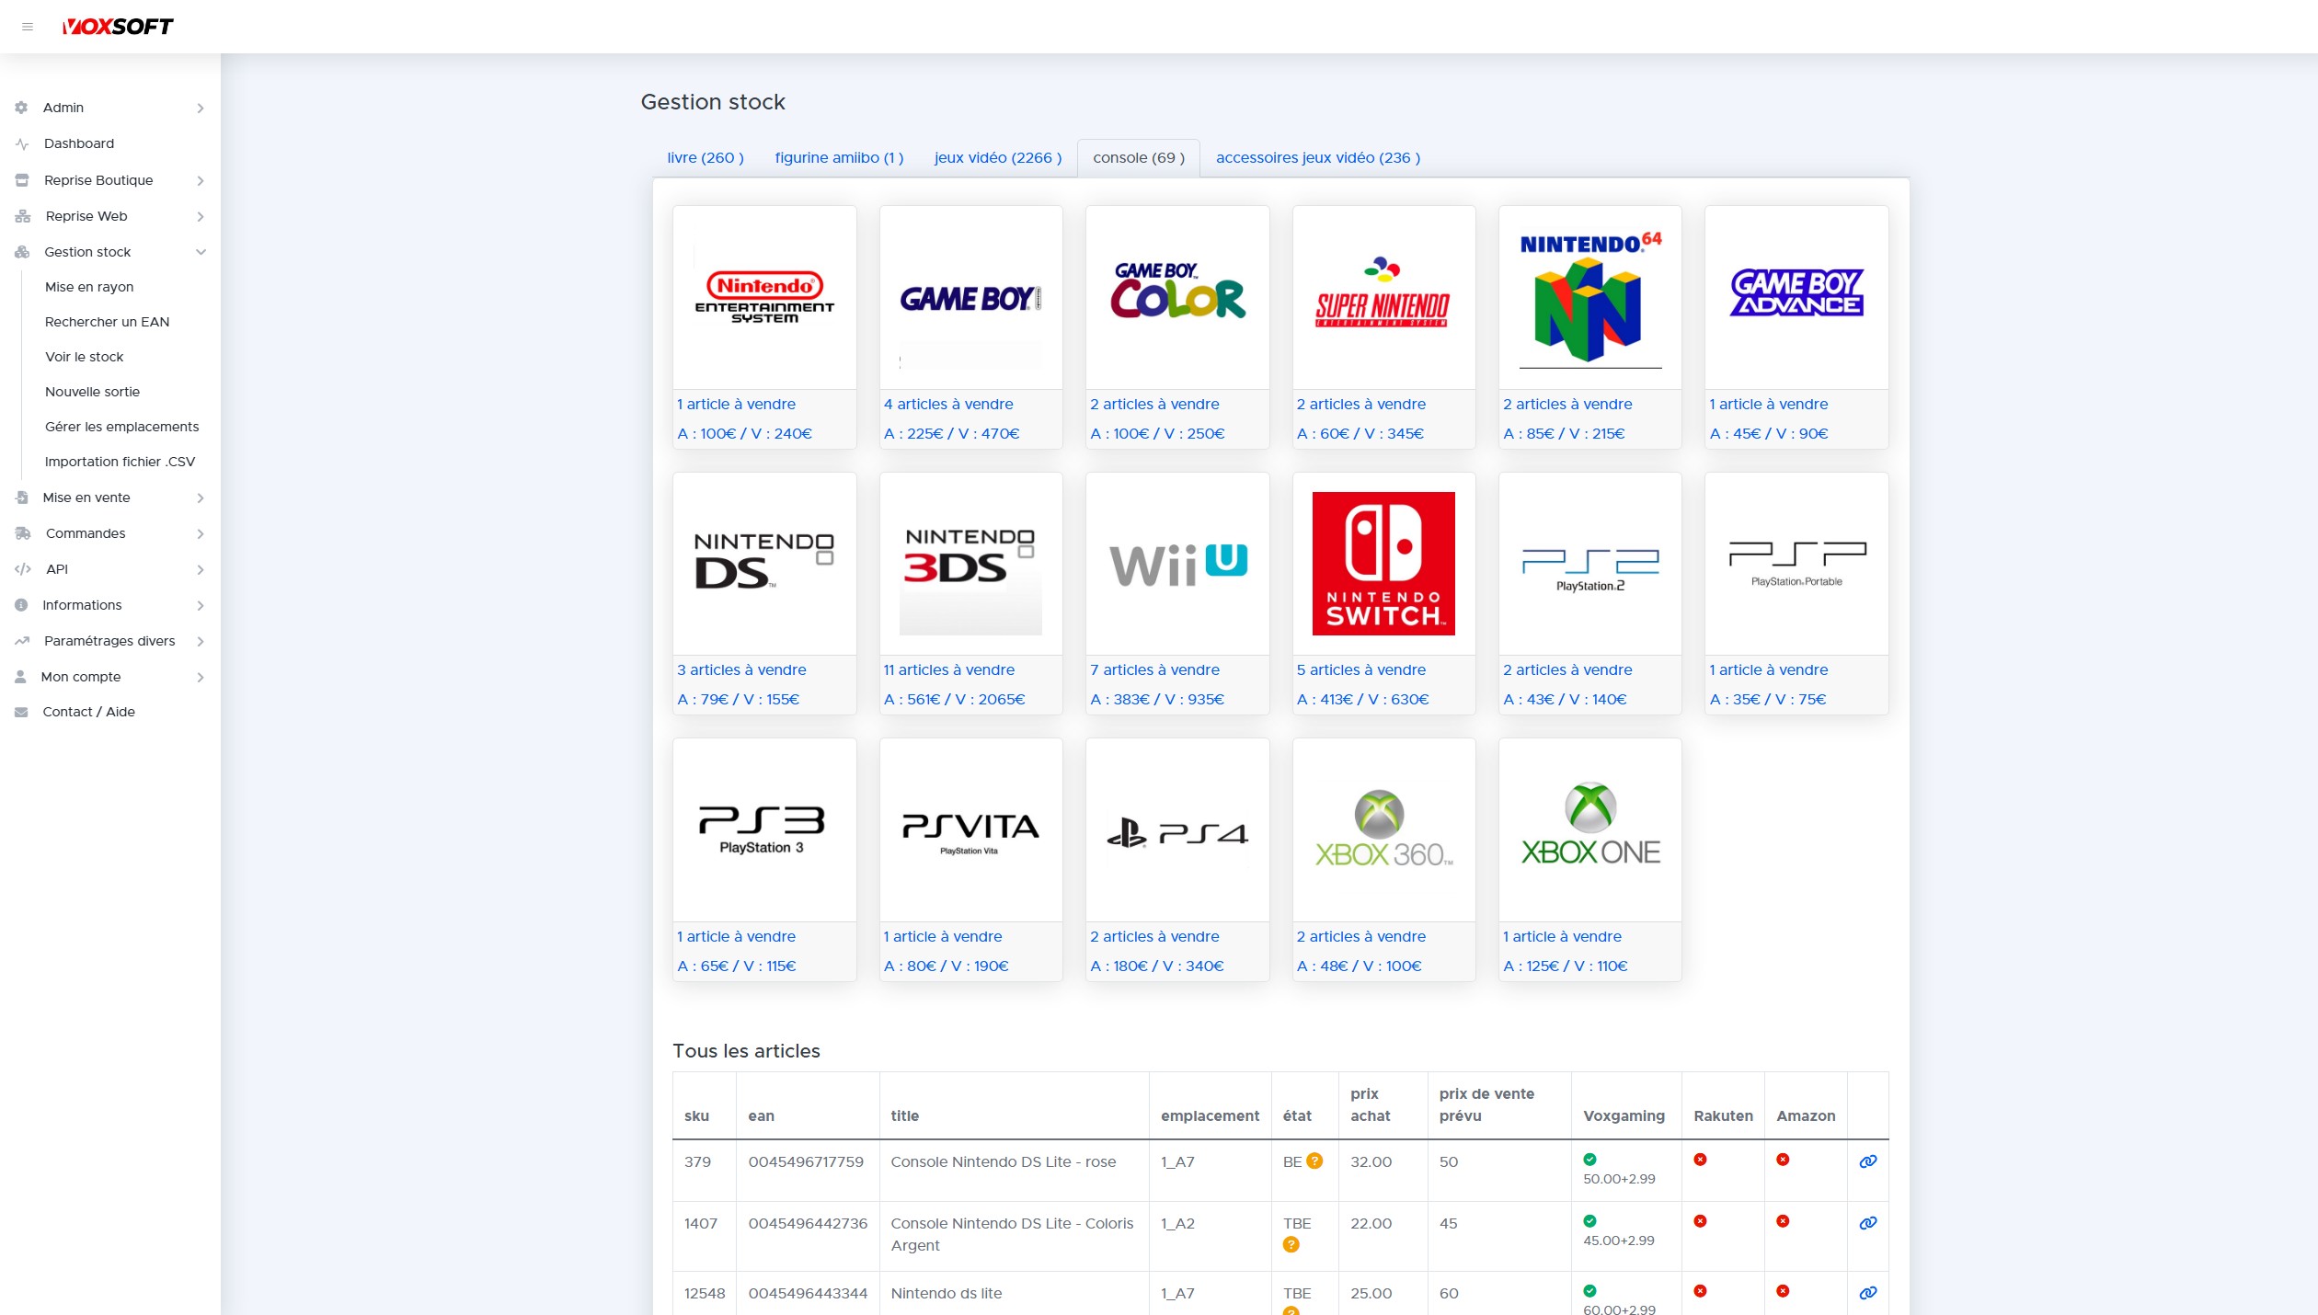
Task: Click the Mon compte user icon
Action: tap(20, 677)
